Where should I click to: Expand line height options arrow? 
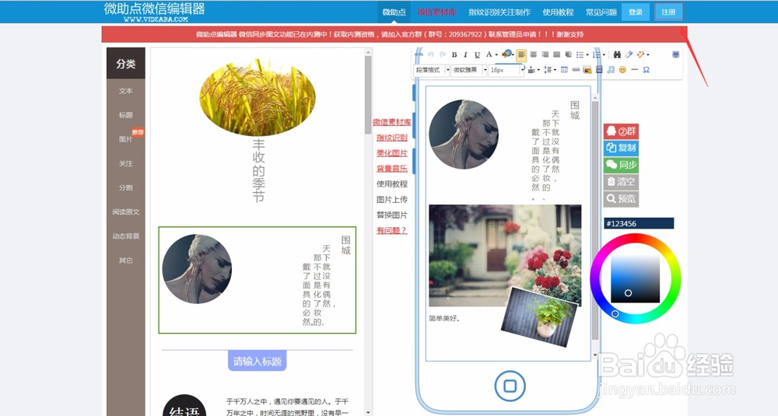pyautogui.click(x=555, y=70)
